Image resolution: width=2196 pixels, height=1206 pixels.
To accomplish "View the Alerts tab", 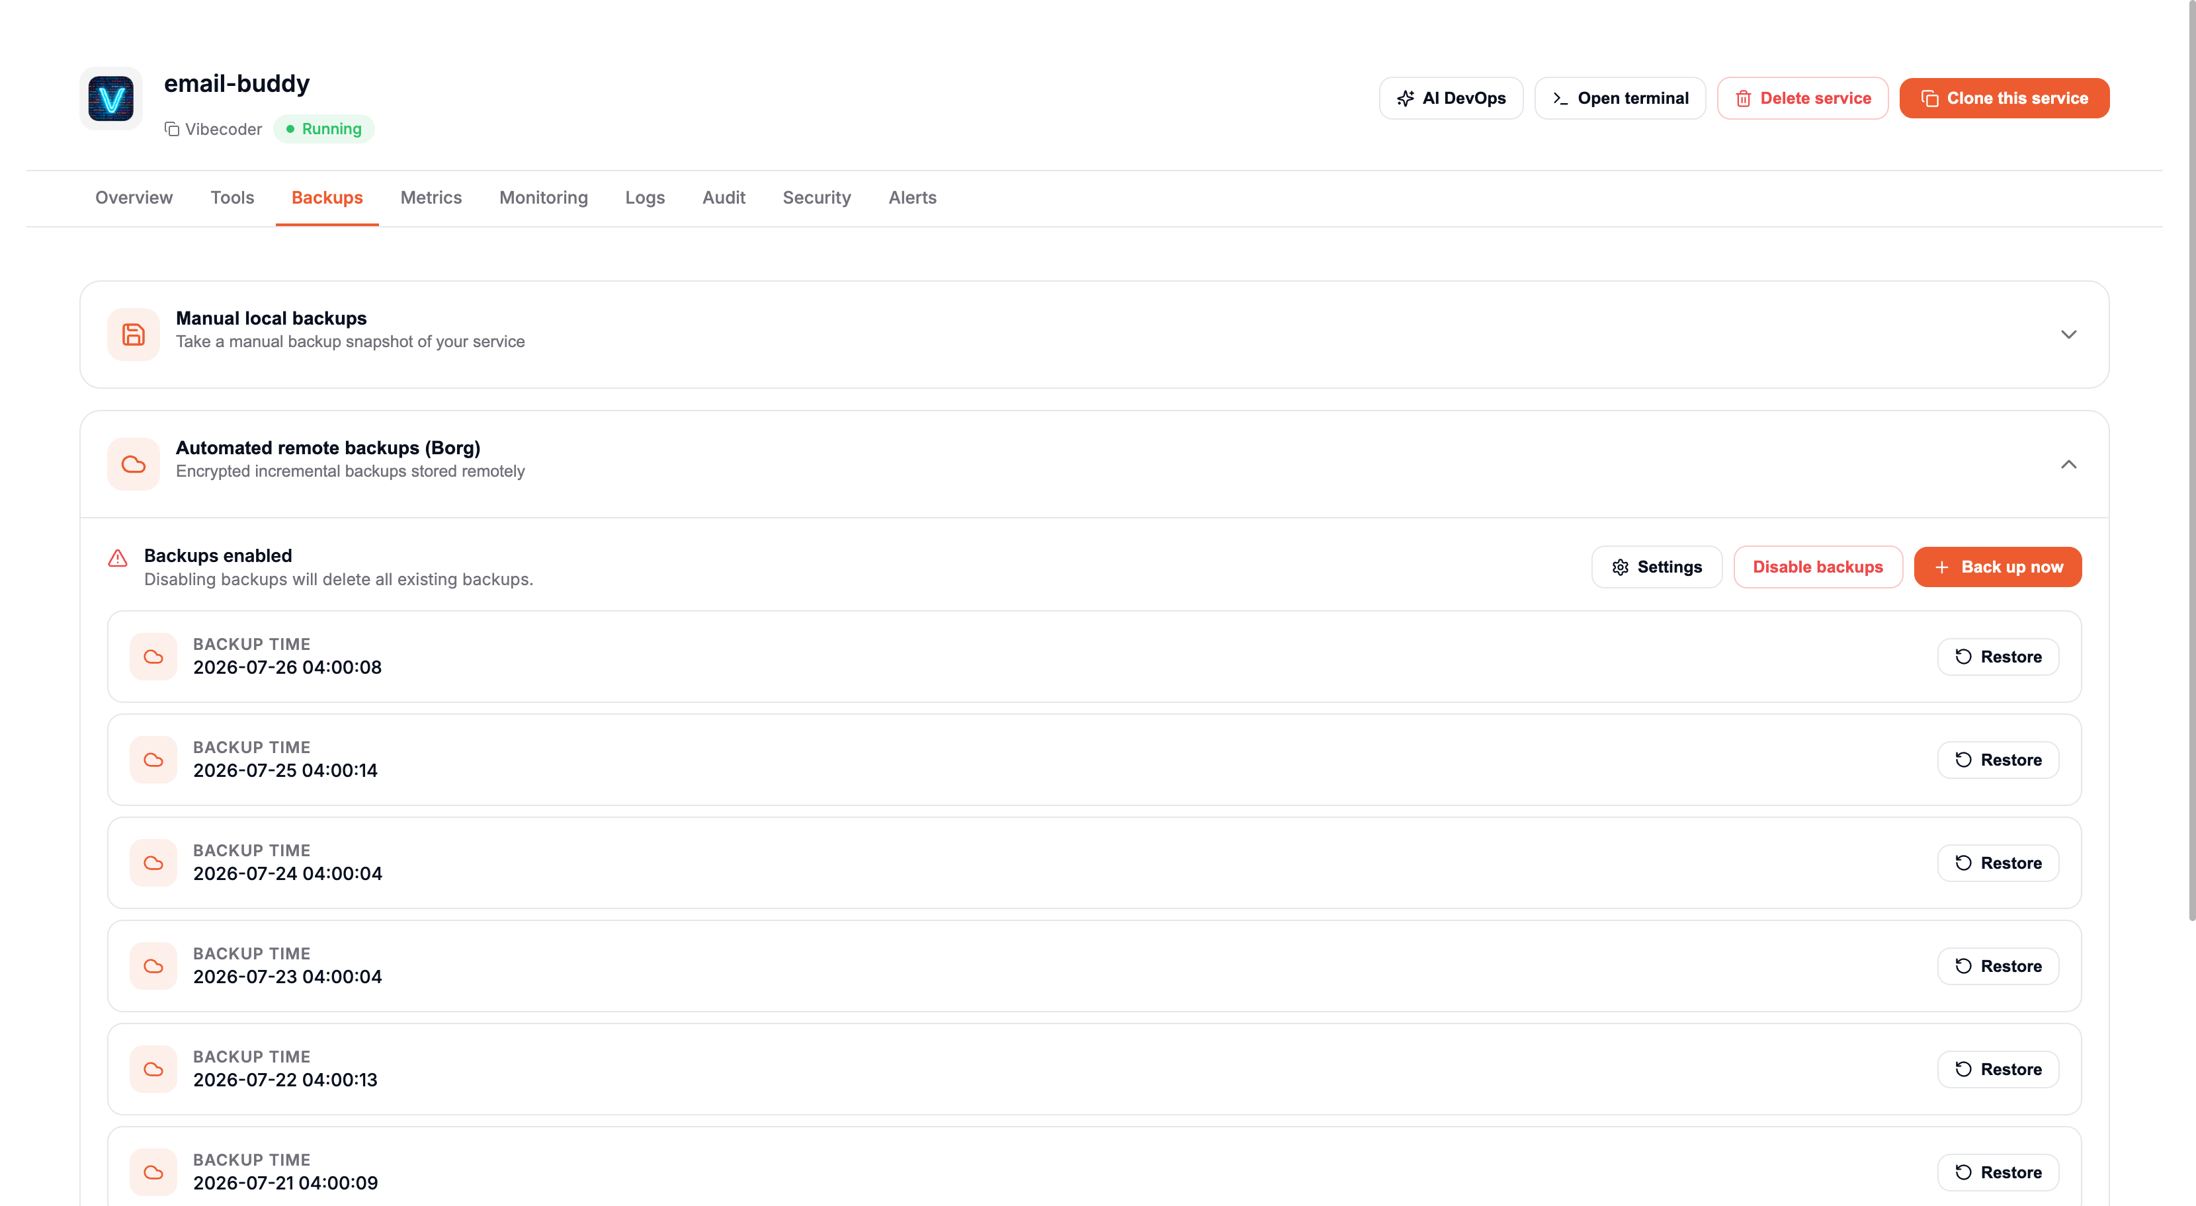I will pyautogui.click(x=912, y=198).
